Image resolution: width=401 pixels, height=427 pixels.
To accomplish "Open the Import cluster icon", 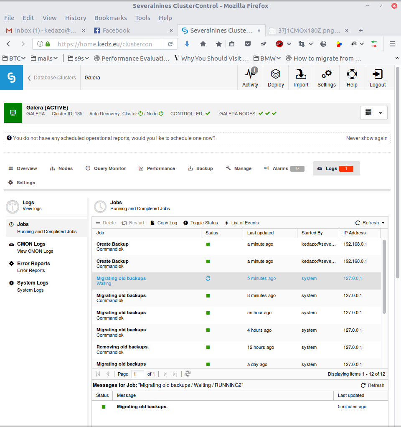I will pos(301,78).
